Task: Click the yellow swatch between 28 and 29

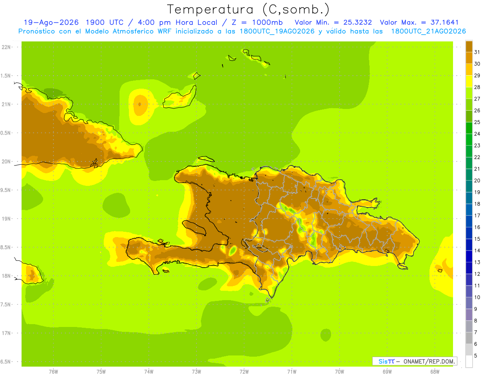Action: coord(469,82)
